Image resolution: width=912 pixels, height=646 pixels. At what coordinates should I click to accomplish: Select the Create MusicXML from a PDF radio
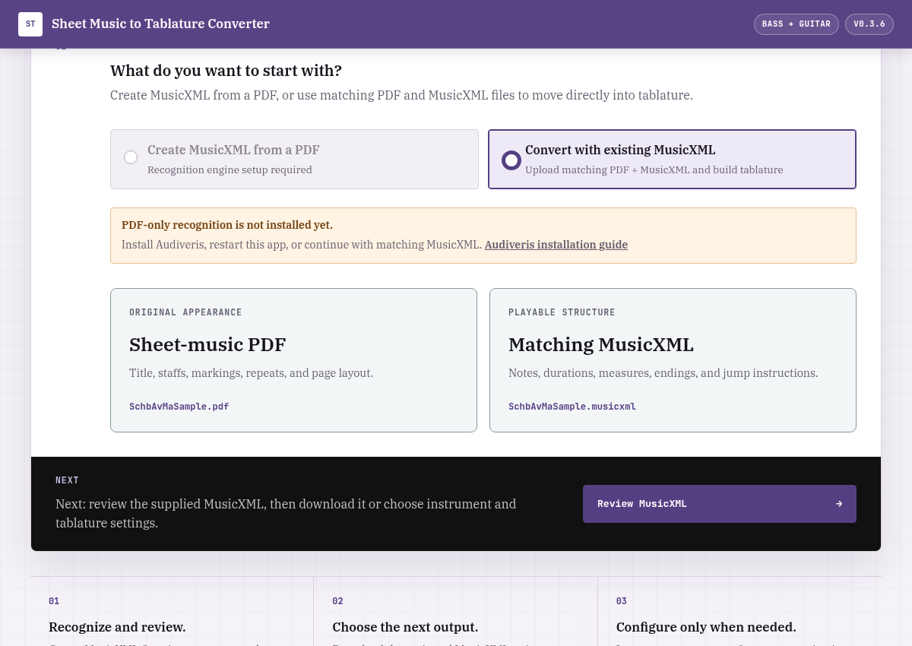point(131,157)
